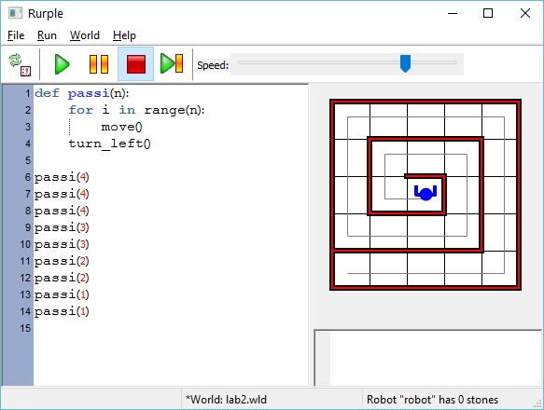
Task: Click the Rurple app icon in title bar
Action: [16, 14]
